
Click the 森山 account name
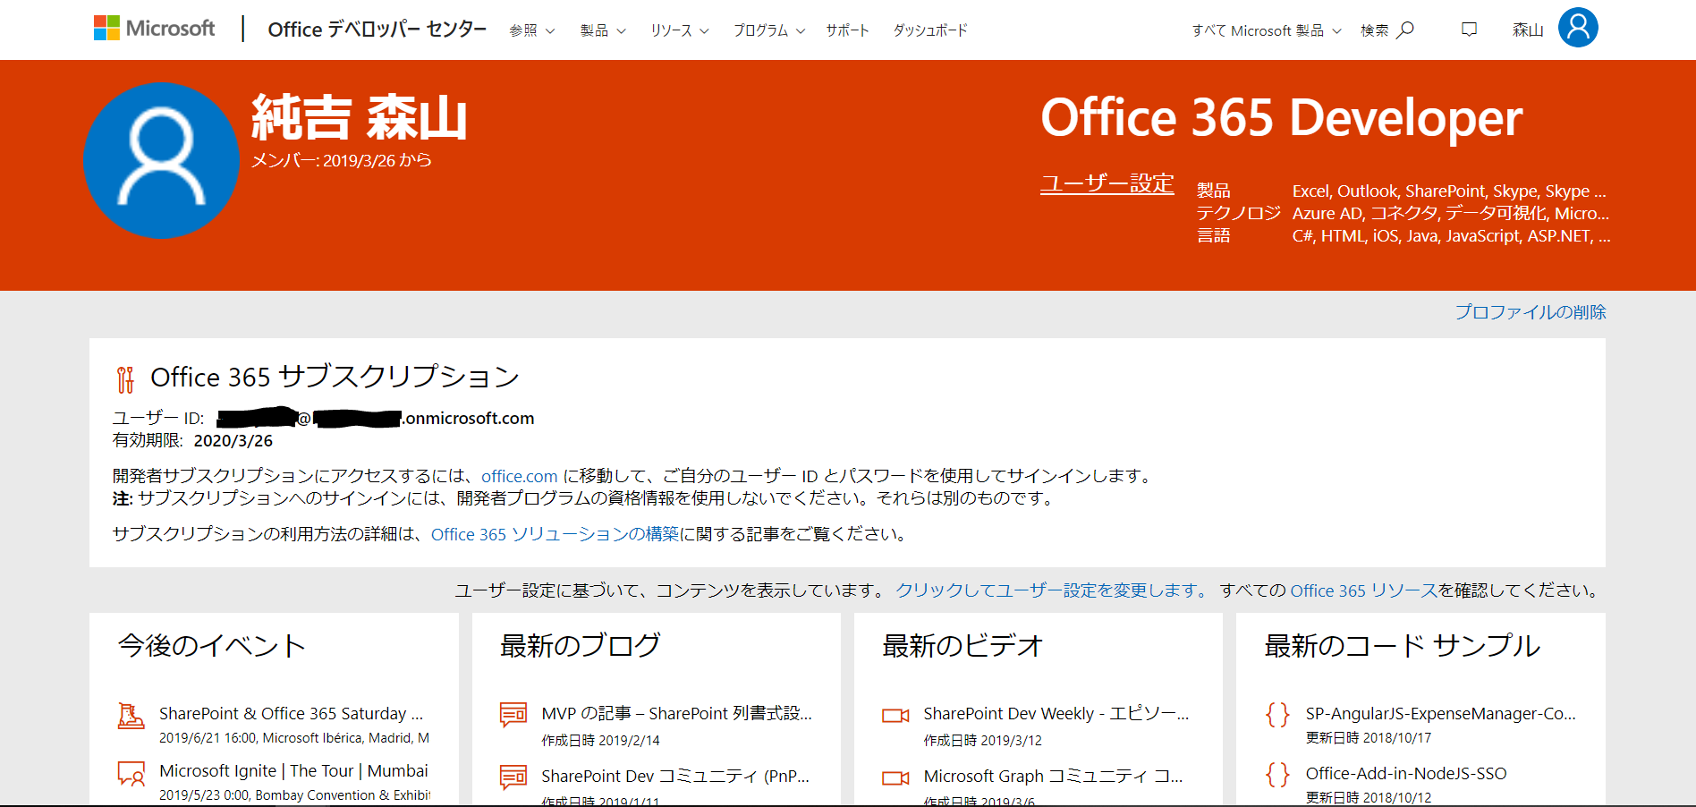click(1528, 30)
